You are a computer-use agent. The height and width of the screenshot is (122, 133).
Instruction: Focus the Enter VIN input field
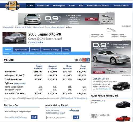point(59,117)
